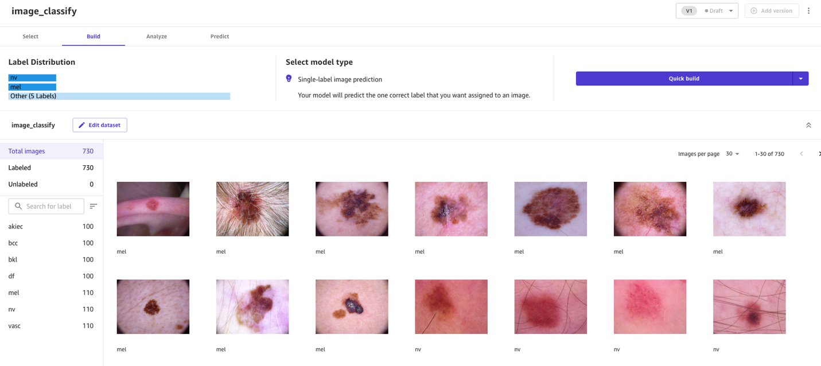
Task: Click the image_classify page title
Action: point(44,11)
